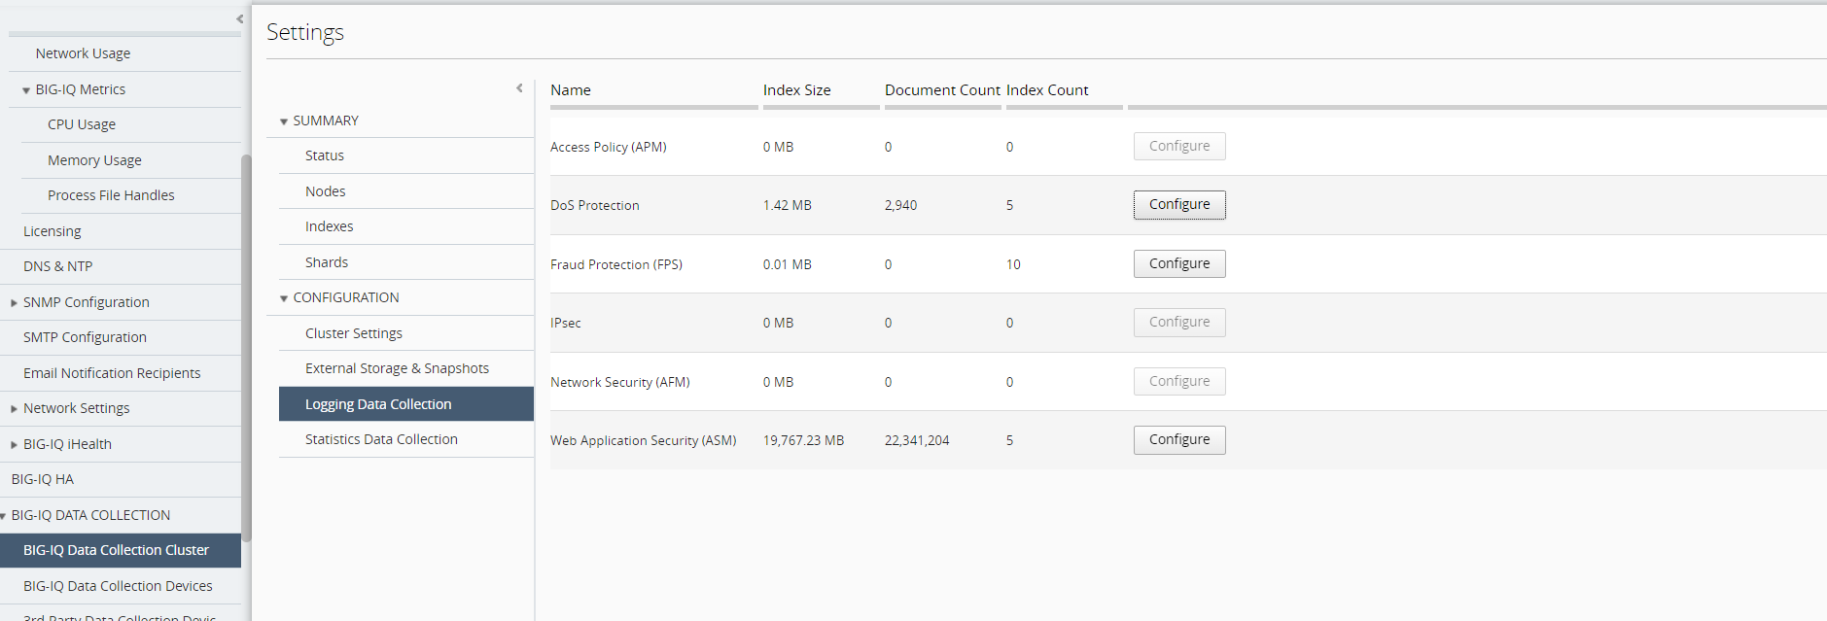Collapse the CONFIGURATION section
Viewport: 1827px width, 621px height.
point(284,298)
